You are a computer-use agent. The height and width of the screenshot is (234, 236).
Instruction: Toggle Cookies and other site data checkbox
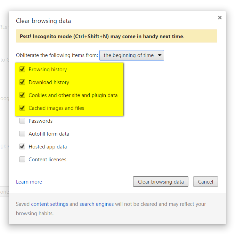coord(22,95)
